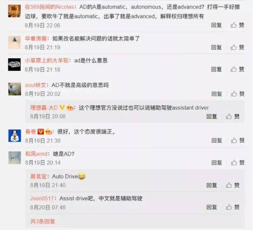Open 和风wind's avatar image
This screenshot has width=253, height=230.
pos(15,158)
